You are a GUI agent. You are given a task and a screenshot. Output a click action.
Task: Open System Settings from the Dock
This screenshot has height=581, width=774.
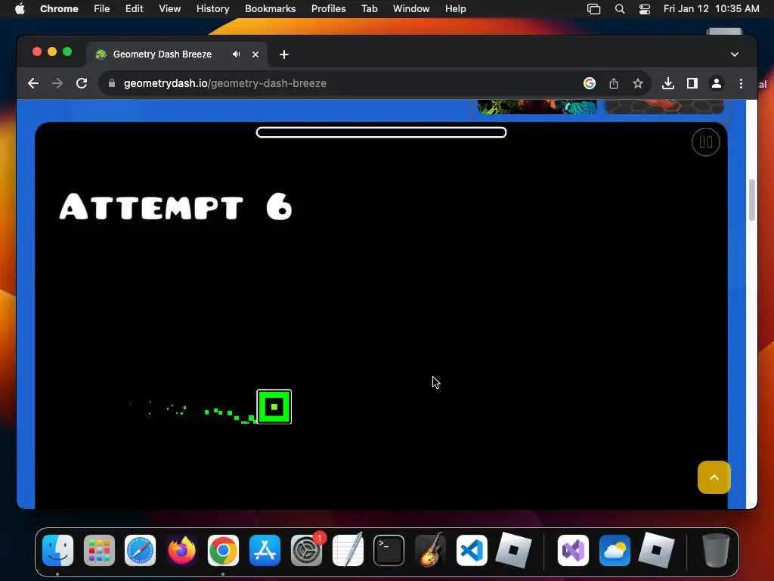point(307,551)
